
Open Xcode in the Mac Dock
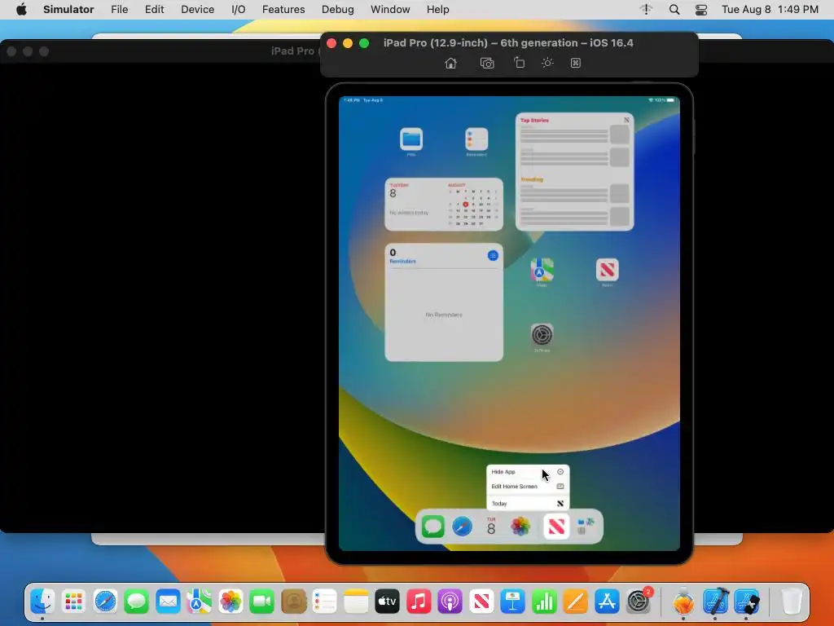pyautogui.click(x=715, y=602)
